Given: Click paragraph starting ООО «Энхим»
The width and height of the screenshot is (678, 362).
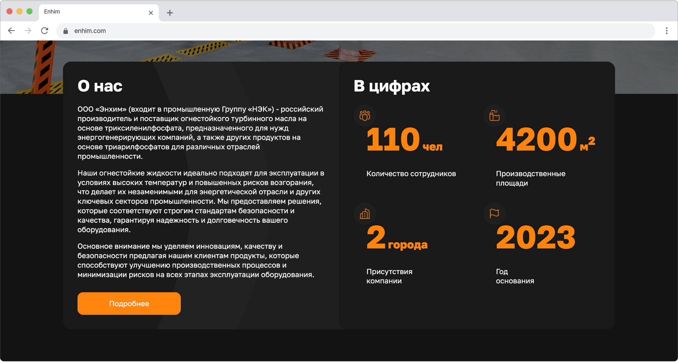Looking at the screenshot, I should [x=200, y=133].
